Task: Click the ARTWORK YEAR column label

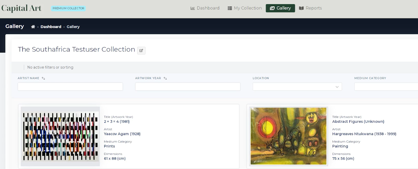Action: [148, 78]
